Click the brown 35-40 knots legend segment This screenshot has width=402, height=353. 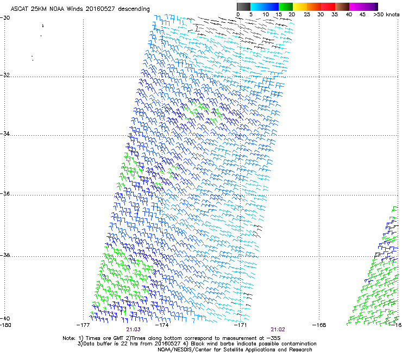pyautogui.click(x=342, y=7)
